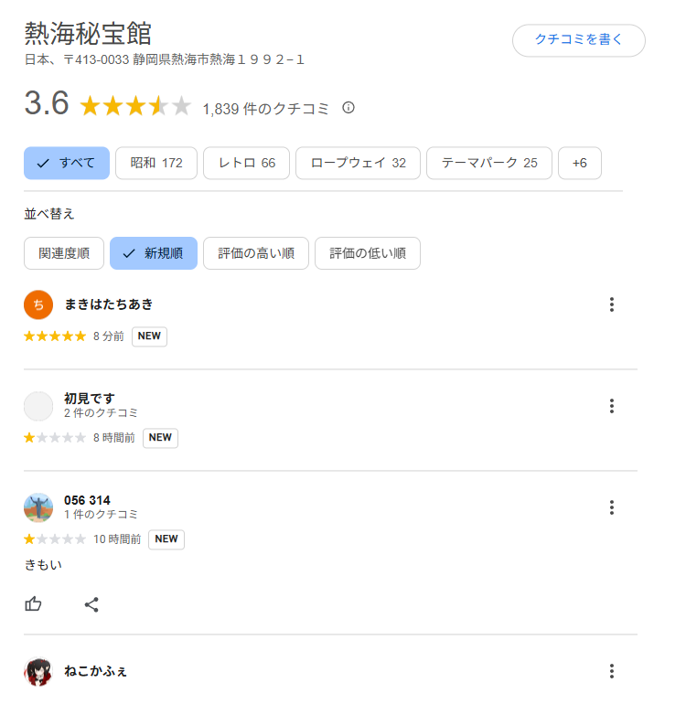Open reviewer name 初見です

90,399
